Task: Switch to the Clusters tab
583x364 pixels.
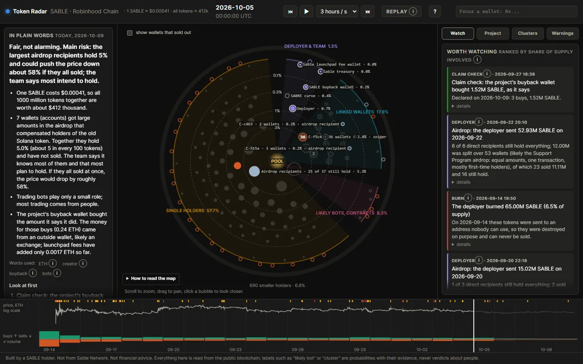Action: (527, 33)
